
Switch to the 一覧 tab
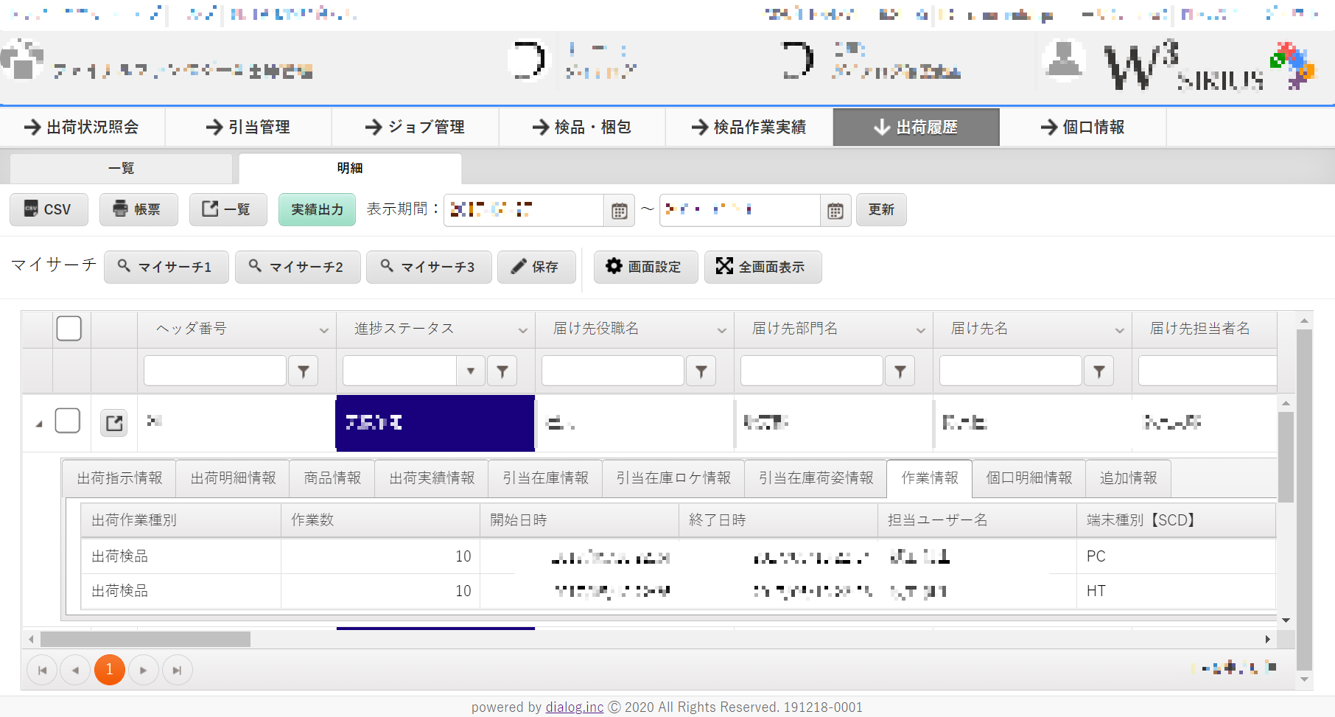121,169
